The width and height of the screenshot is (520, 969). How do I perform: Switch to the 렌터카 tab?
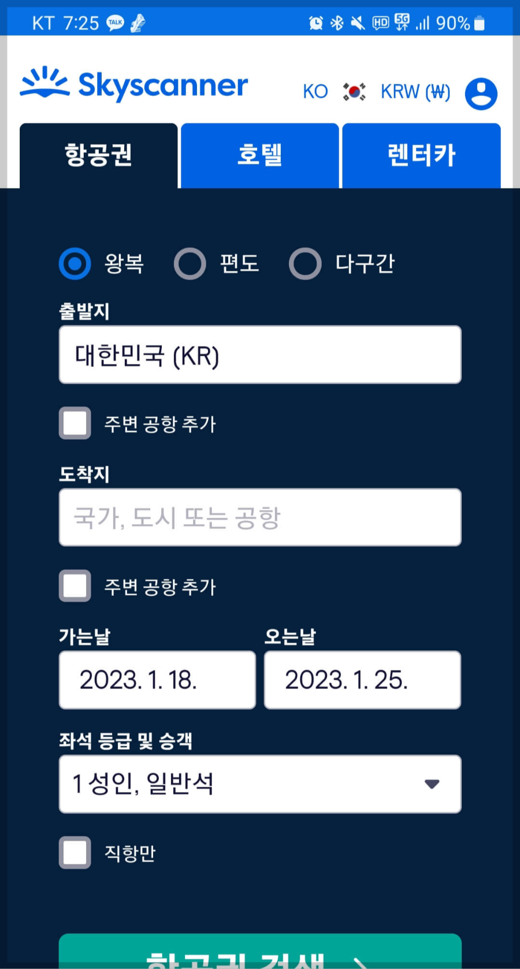[x=421, y=155]
